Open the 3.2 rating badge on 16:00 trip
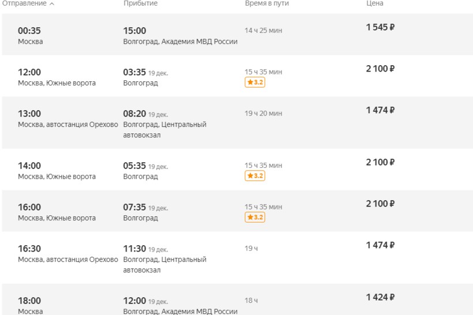The height and width of the screenshot is (315, 473). (x=255, y=217)
